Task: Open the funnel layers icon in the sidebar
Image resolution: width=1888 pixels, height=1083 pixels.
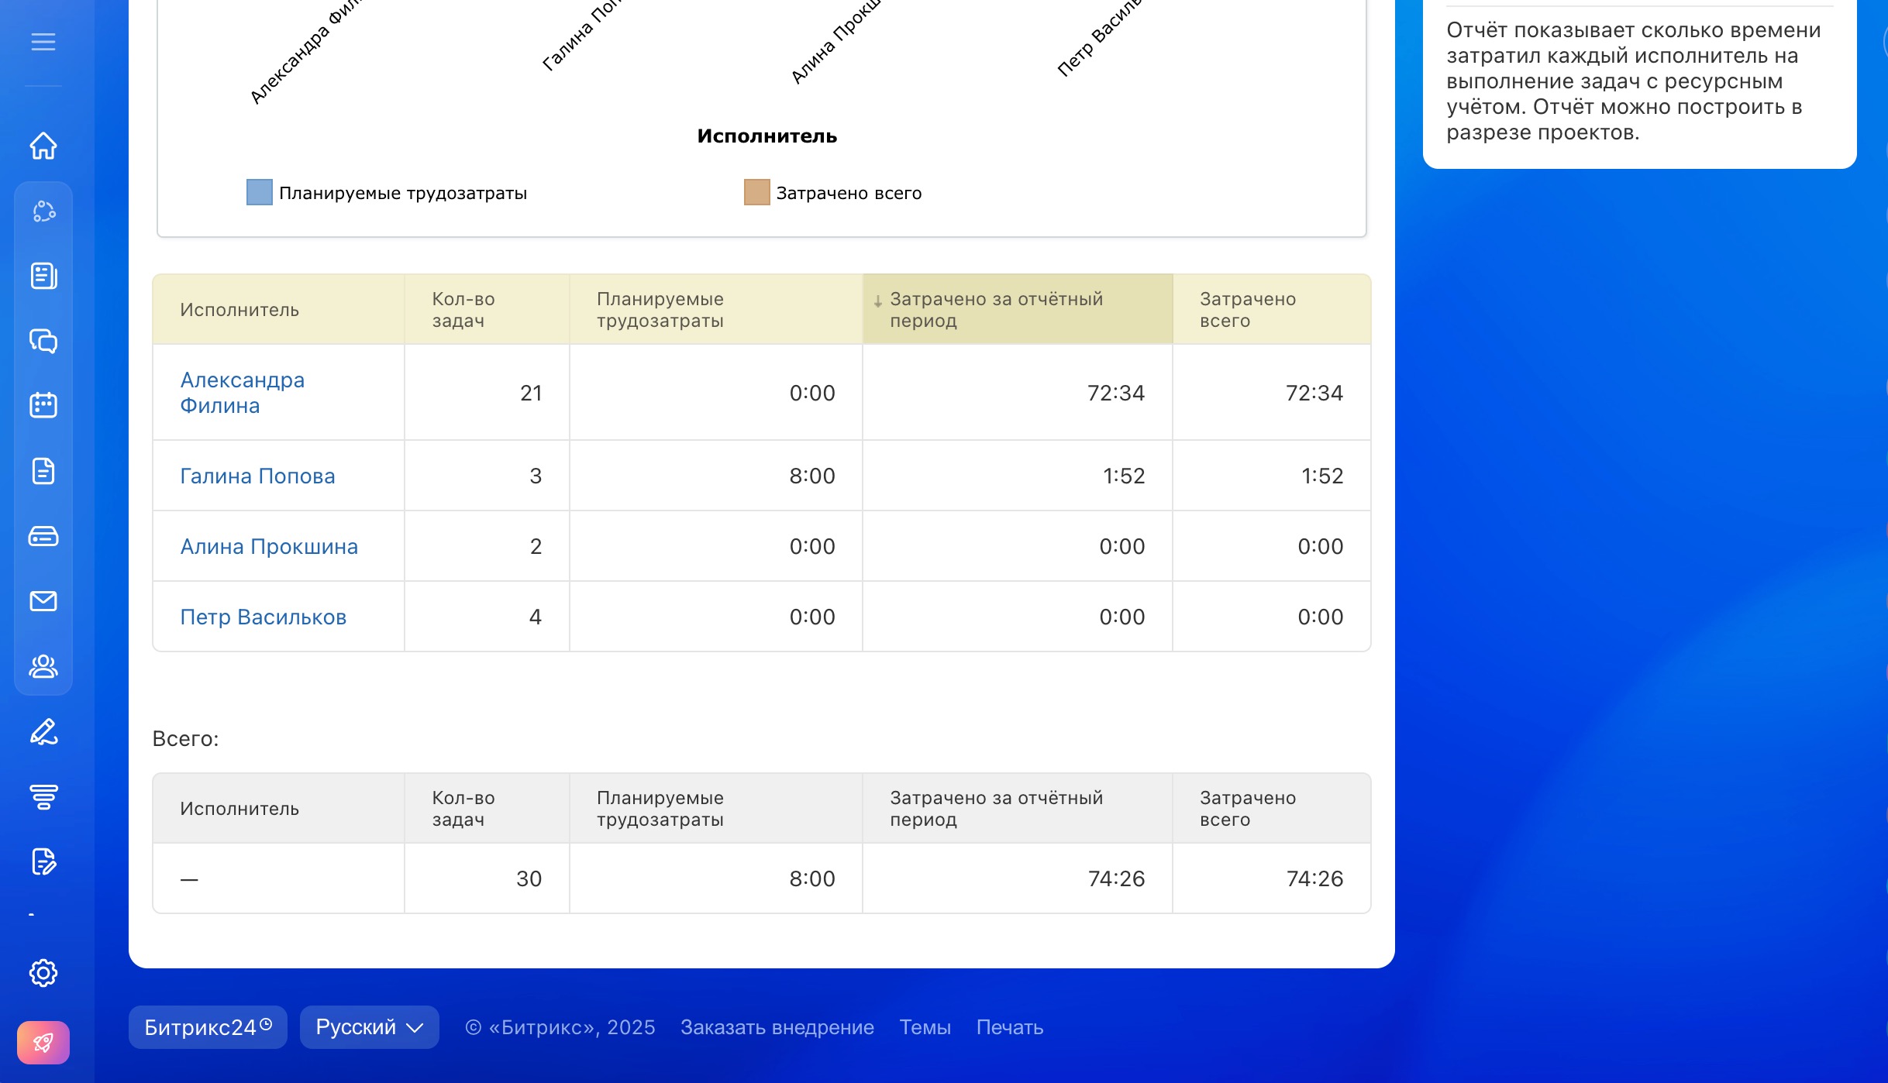Action: point(43,796)
